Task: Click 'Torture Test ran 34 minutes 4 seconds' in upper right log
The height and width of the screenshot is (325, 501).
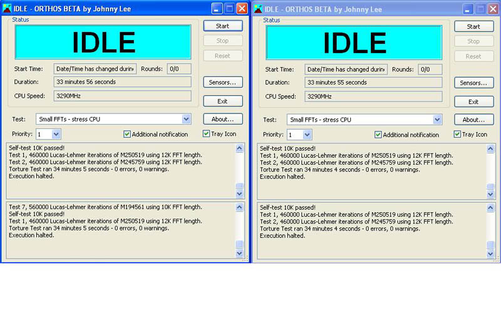Action: coord(340,170)
